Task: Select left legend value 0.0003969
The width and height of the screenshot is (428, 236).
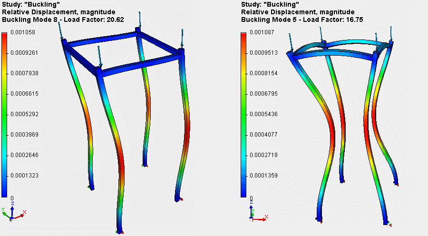Action: click(24, 135)
